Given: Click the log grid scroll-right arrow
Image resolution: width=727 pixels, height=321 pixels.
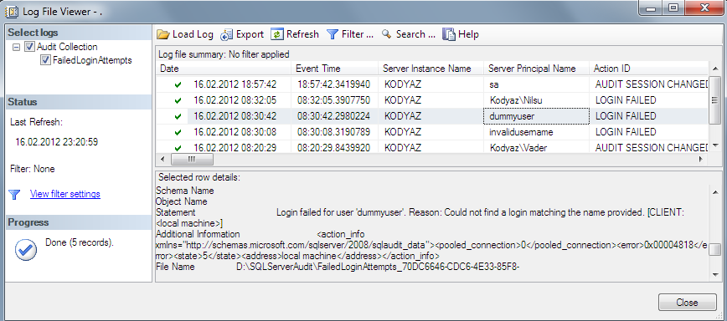Looking at the screenshot, I should [x=701, y=159].
